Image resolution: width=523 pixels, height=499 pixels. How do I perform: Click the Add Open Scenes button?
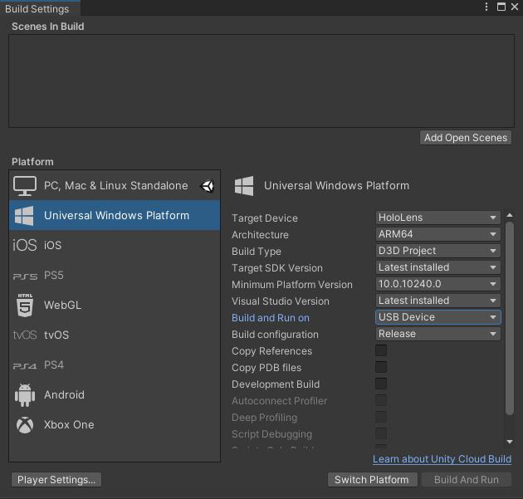point(465,138)
